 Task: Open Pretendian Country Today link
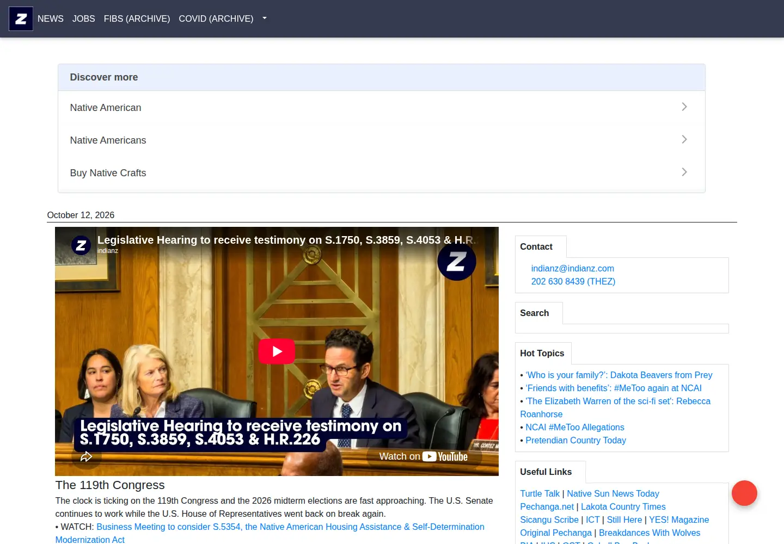click(x=575, y=440)
